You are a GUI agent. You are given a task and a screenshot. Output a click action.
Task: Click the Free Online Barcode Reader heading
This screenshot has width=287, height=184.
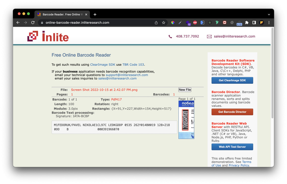coord(81,55)
